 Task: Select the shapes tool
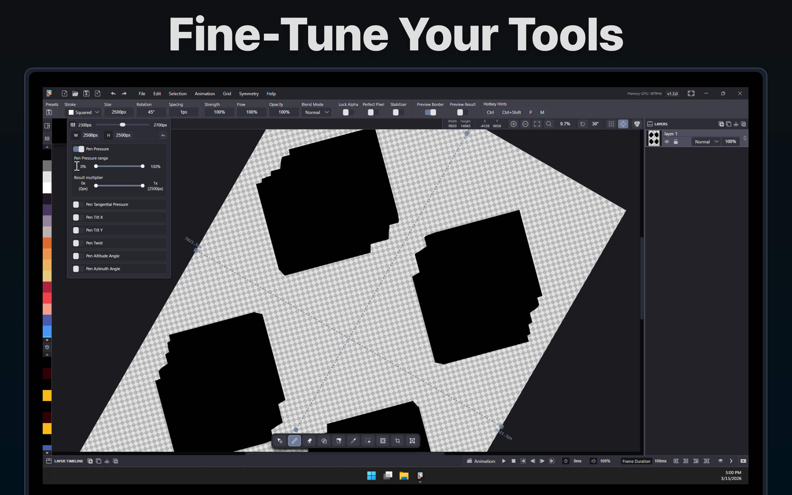click(x=324, y=441)
